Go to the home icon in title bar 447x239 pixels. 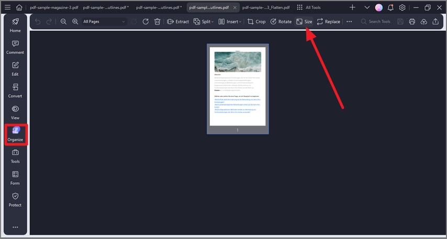click(x=19, y=7)
